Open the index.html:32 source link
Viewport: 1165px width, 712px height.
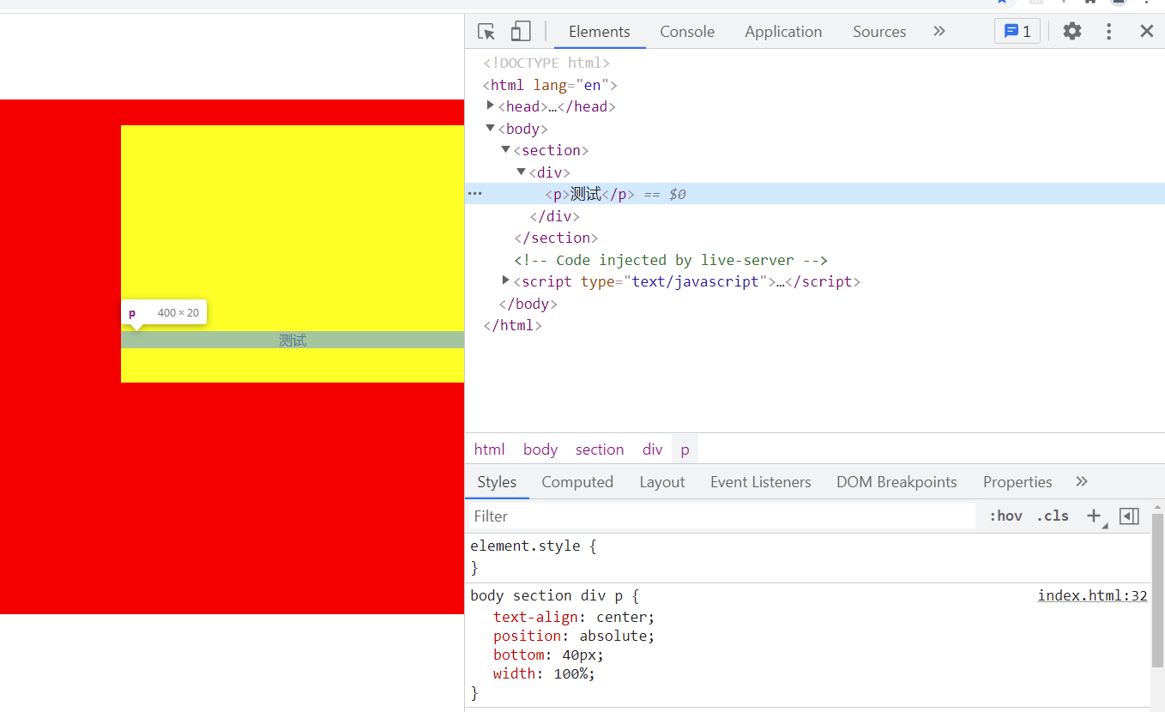pyautogui.click(x=1092, y=595)
